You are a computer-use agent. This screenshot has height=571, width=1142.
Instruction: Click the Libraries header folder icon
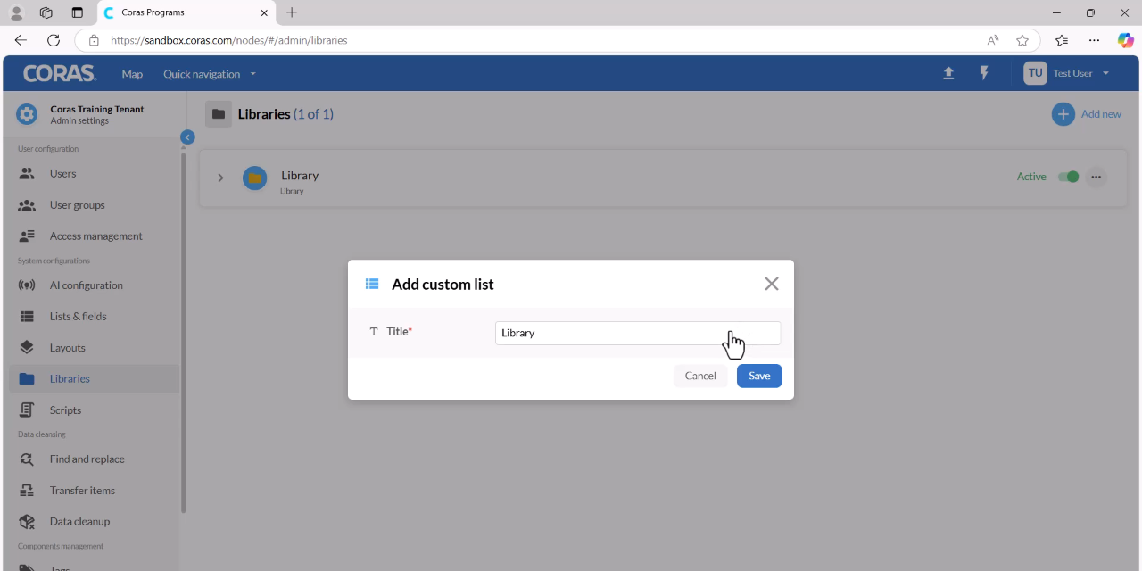pyautogui.click(x=219, y=114)
